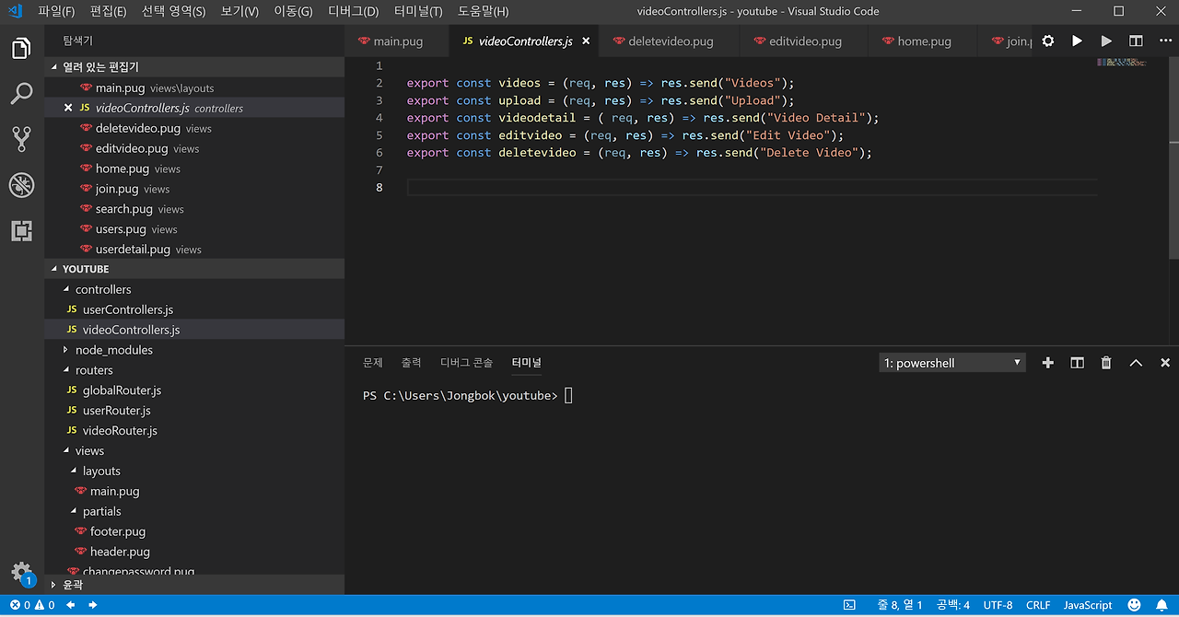The image size is (1179, 617).
Task: Split the terminal panel
Action: (1077, 363)
